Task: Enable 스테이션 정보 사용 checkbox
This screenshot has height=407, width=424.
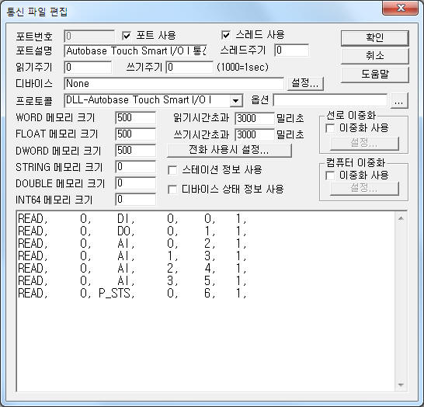Action: click(x=172, y=170)
